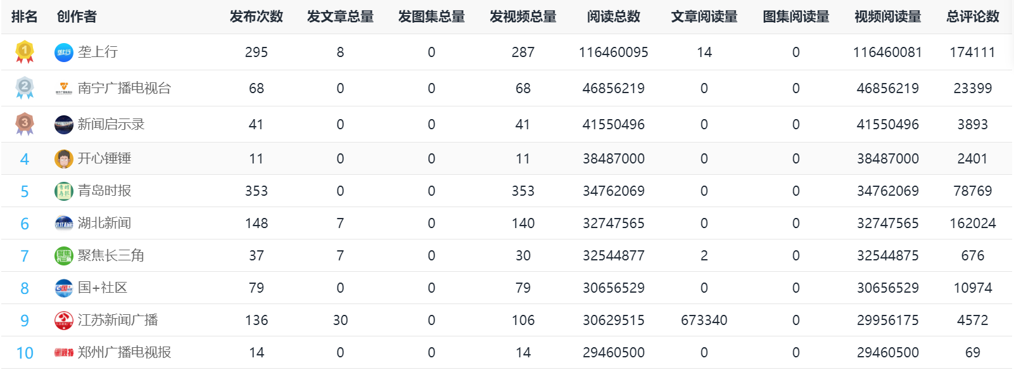Select publish count 295

tap(257, 52)
